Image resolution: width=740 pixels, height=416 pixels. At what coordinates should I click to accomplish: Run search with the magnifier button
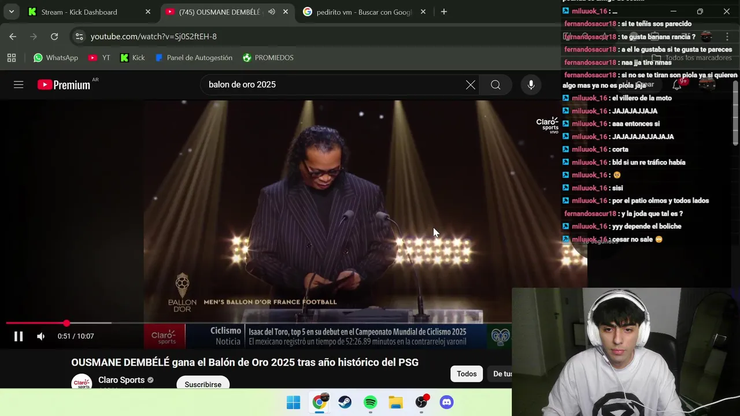click(x=495, y=85)
